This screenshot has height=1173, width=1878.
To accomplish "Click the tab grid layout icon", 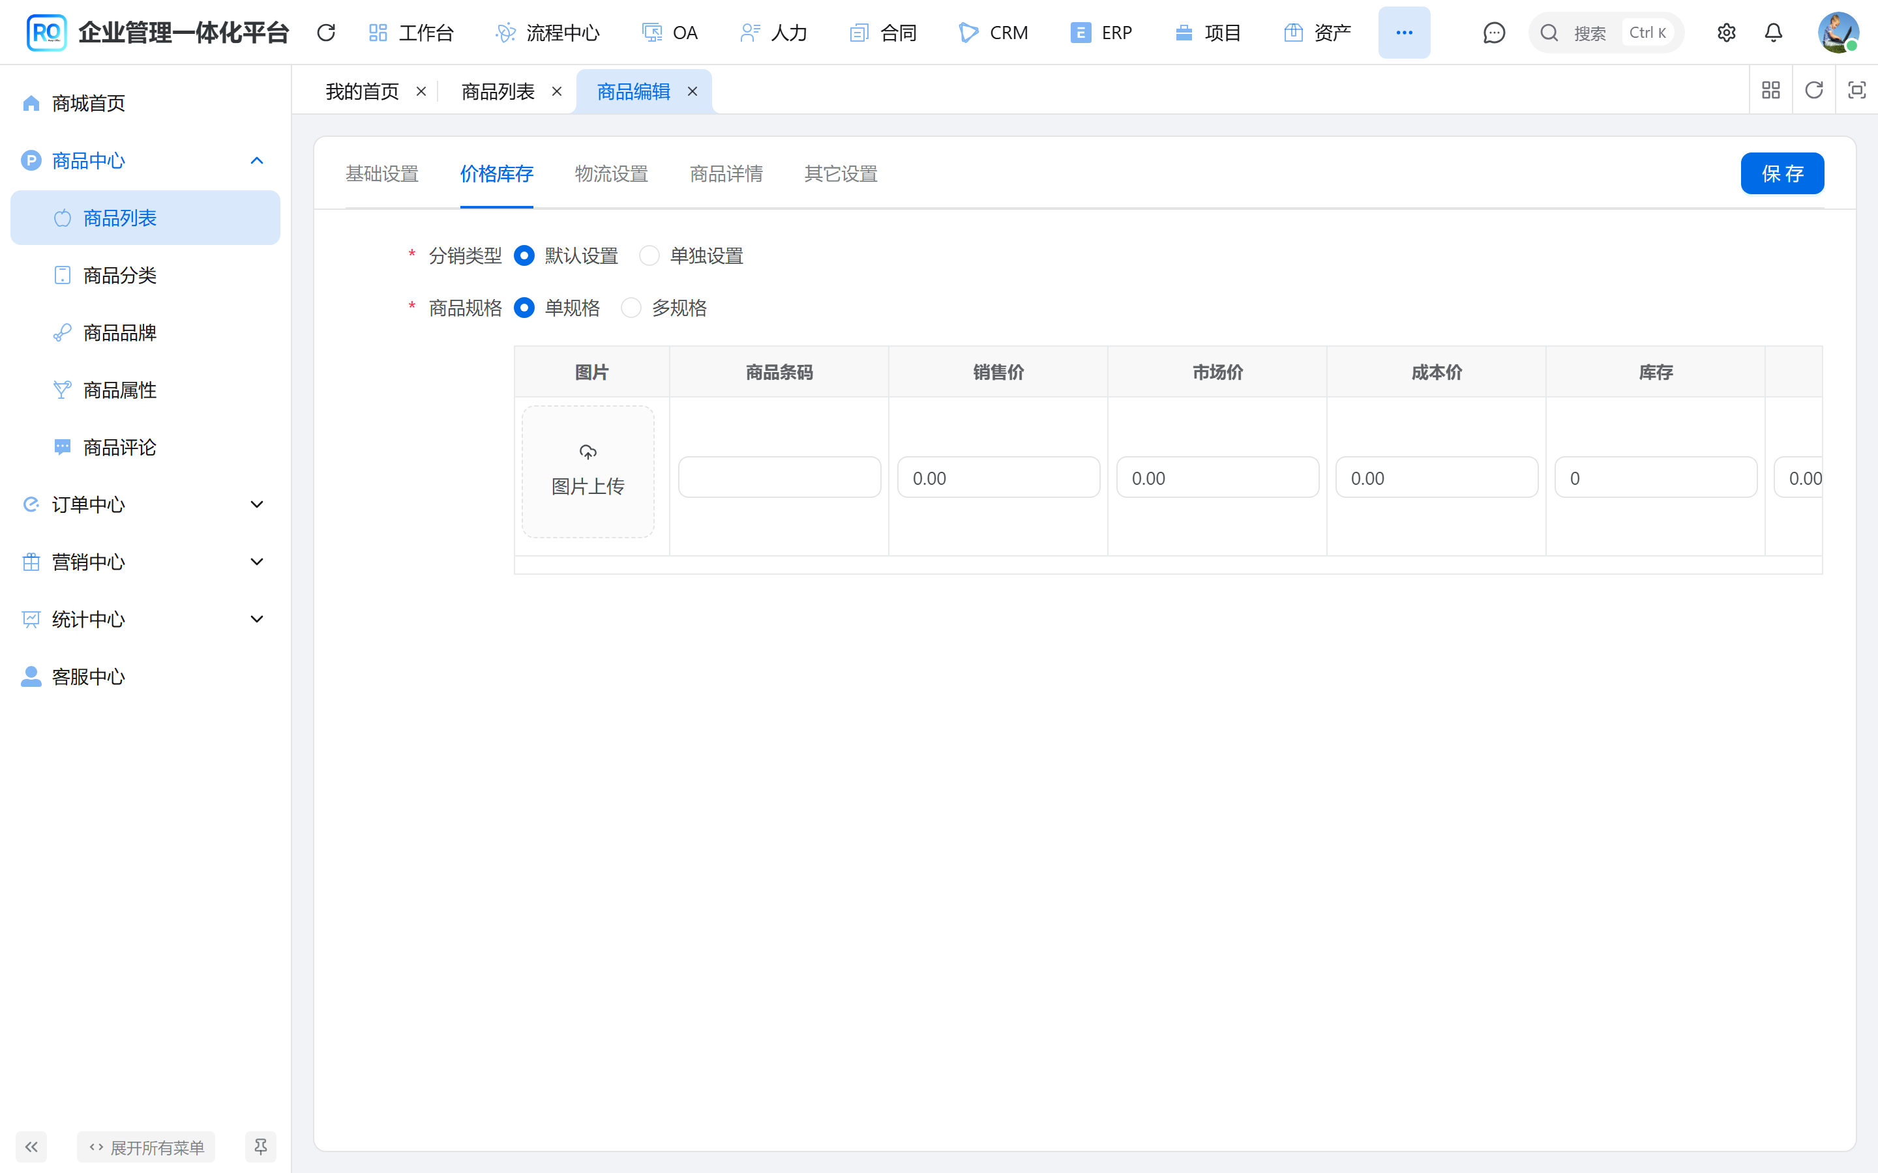I will click(x=1771, y=91).
